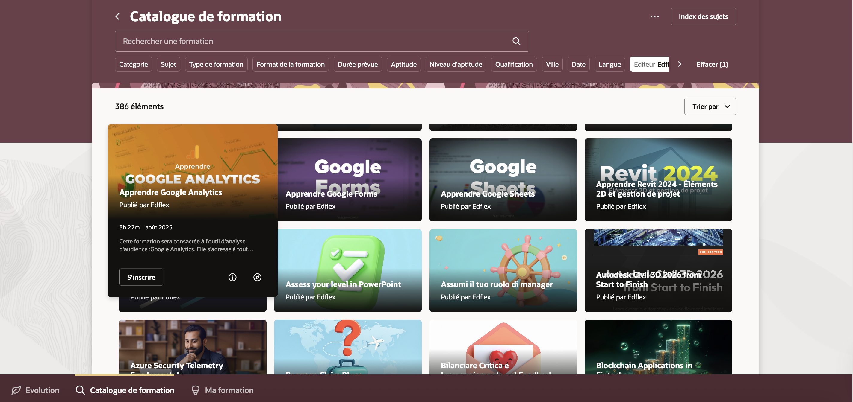Click the S'inscrire button
This screenshot has height=402, width=853.
pos(141,277)
